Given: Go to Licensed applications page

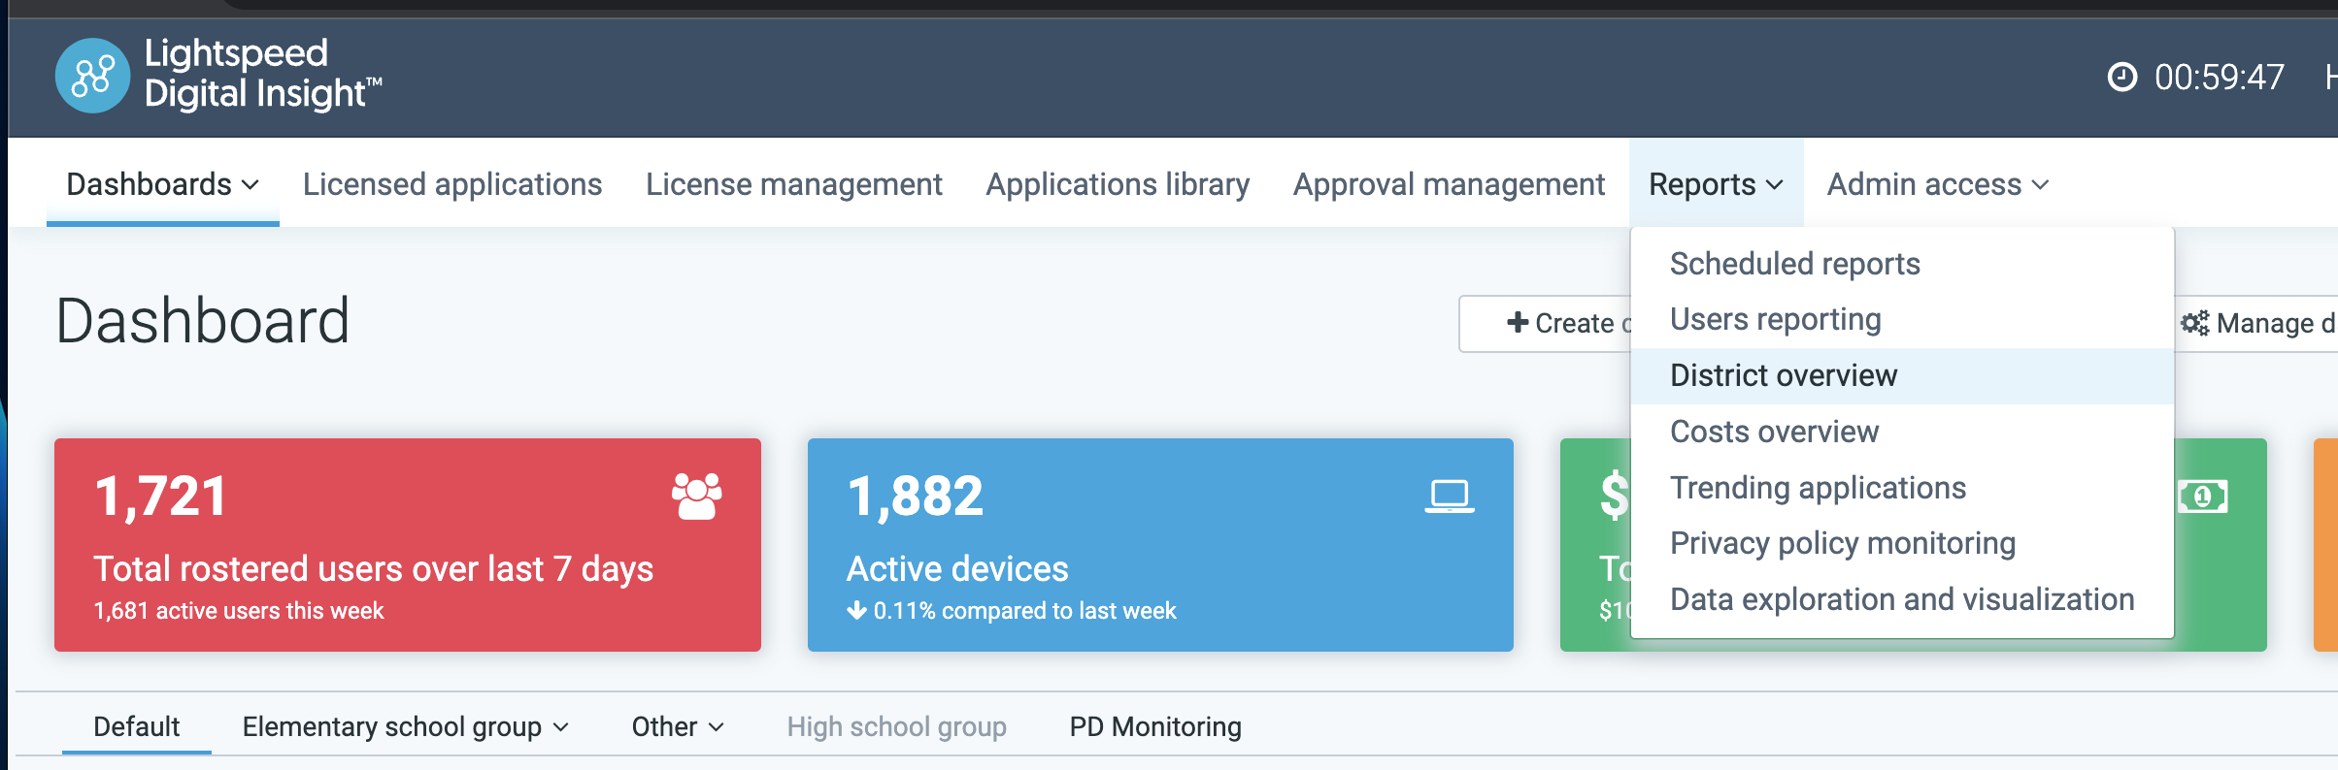Looking at the screenshot, I should tap(452, 184).
